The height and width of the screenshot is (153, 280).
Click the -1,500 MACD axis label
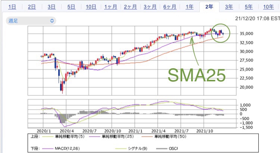[x=246, y=127]
